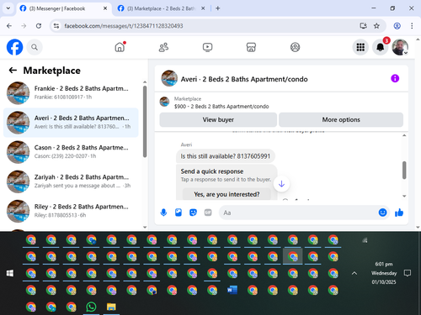Open the Windows notification center icon
This screenshot has width=421, height=315.
pos(408,273)
